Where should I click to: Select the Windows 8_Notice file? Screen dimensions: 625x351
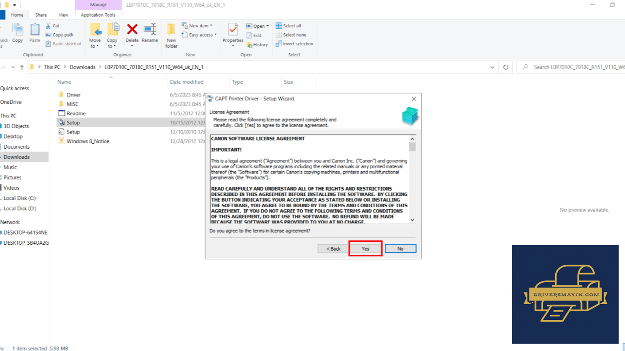88,141
